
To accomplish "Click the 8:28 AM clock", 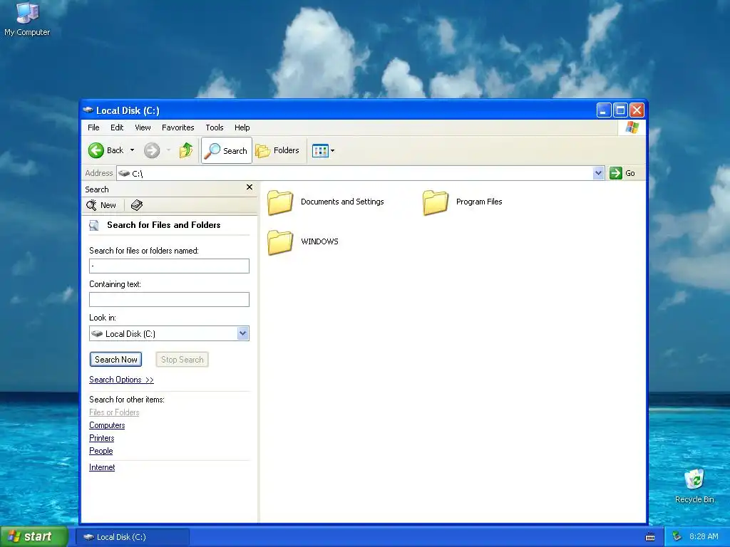I will pyautogui.click(x=704, y=536).
